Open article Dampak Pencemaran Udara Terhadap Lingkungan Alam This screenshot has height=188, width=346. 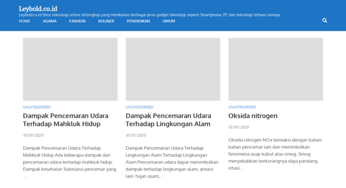[168, 120]
